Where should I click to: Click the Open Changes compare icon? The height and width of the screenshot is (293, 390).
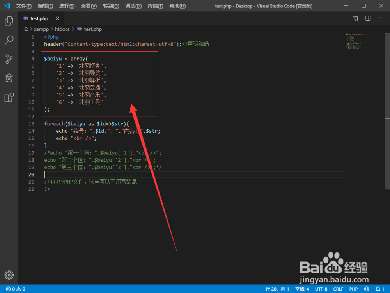[x=356, y=18]
